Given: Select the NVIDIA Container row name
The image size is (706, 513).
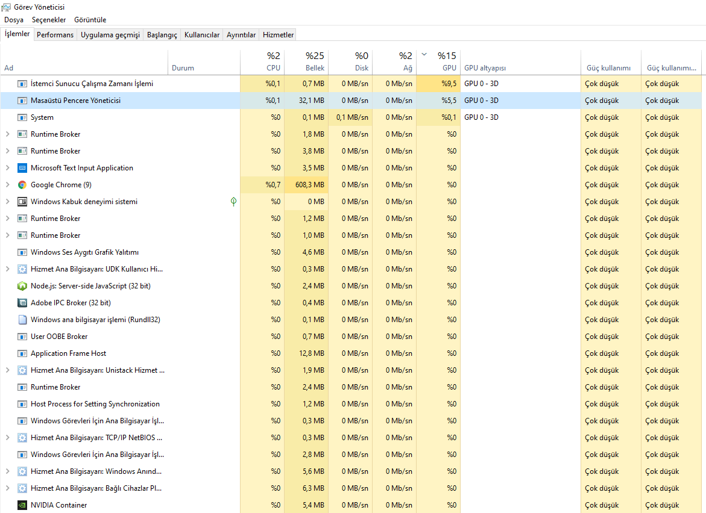Looking at the screenshot, I should [58, 505].
